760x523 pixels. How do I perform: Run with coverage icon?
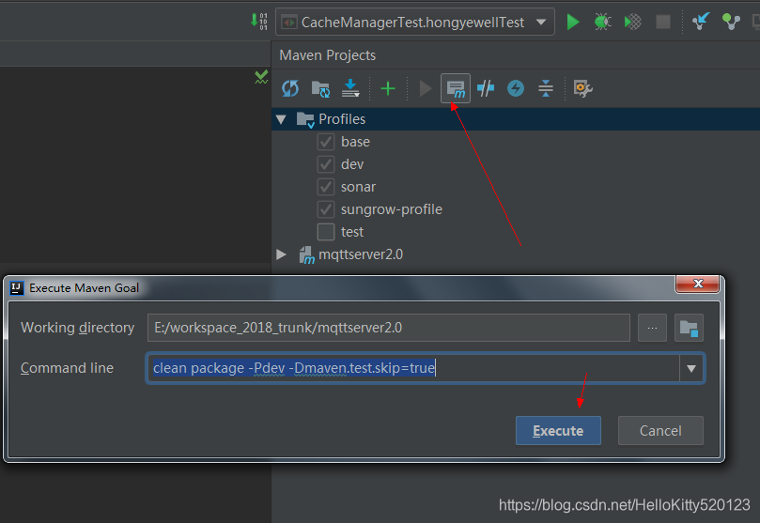(632, 22)
